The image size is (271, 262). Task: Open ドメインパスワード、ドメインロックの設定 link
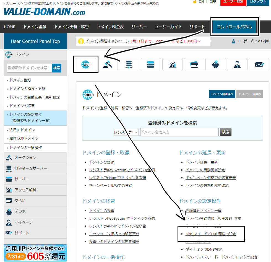[x=222, y=257]
